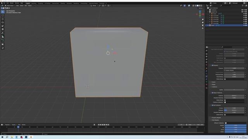Open the viewport Add menu
This screenshot has width=248, height=139.
click(x=26, y=6)
